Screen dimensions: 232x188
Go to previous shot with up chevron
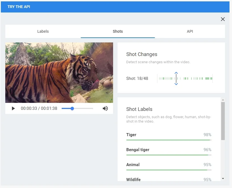176,73
